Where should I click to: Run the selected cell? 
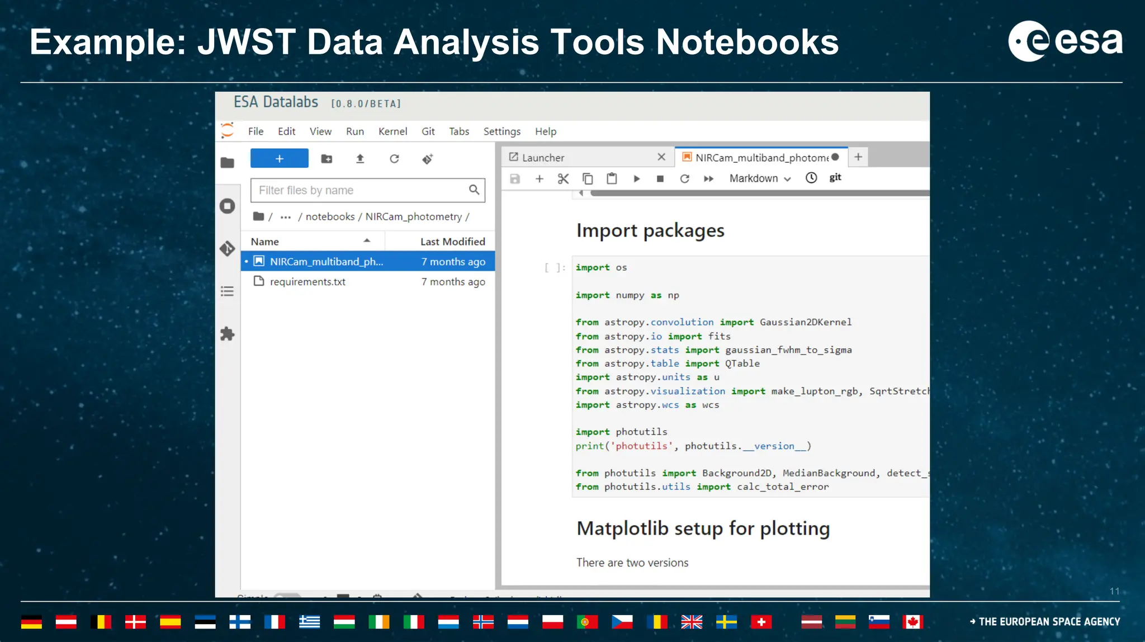click(x=636, y=178)
